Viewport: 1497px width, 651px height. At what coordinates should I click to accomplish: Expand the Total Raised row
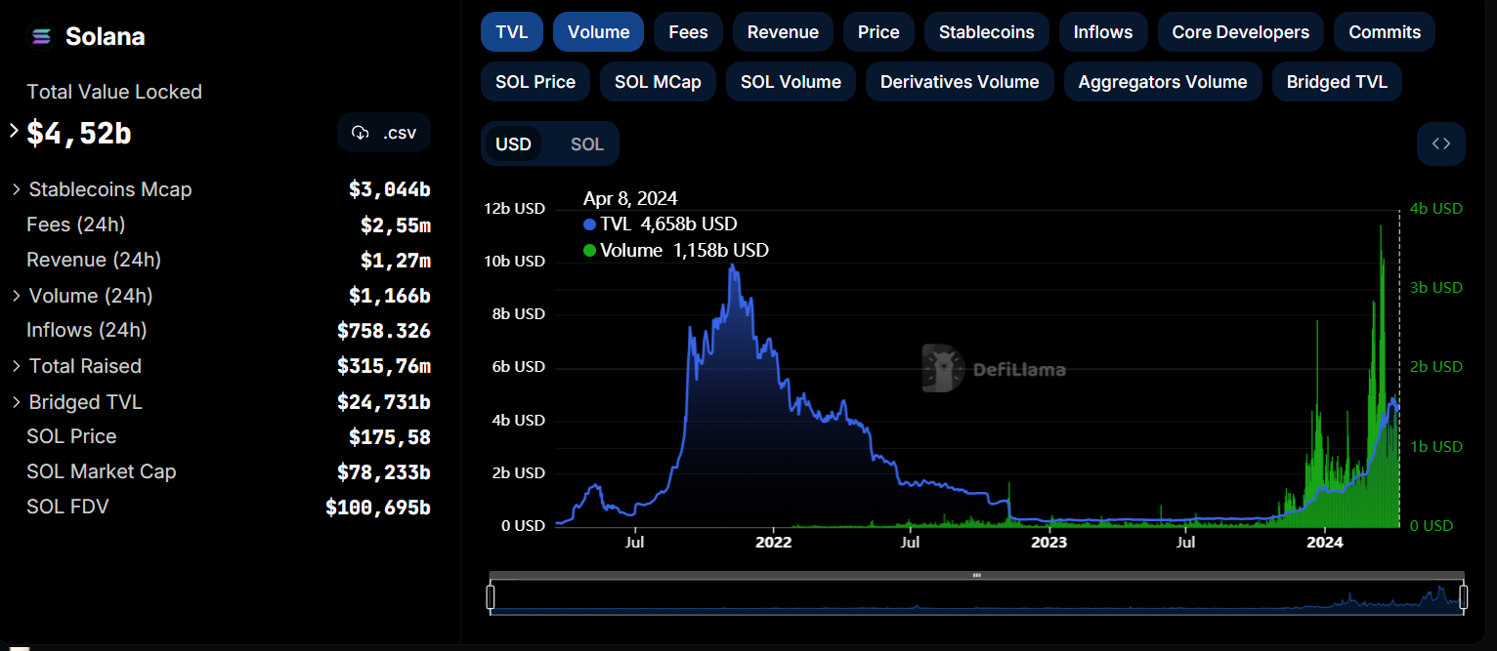pyautogui.click(x=17, y=366)
